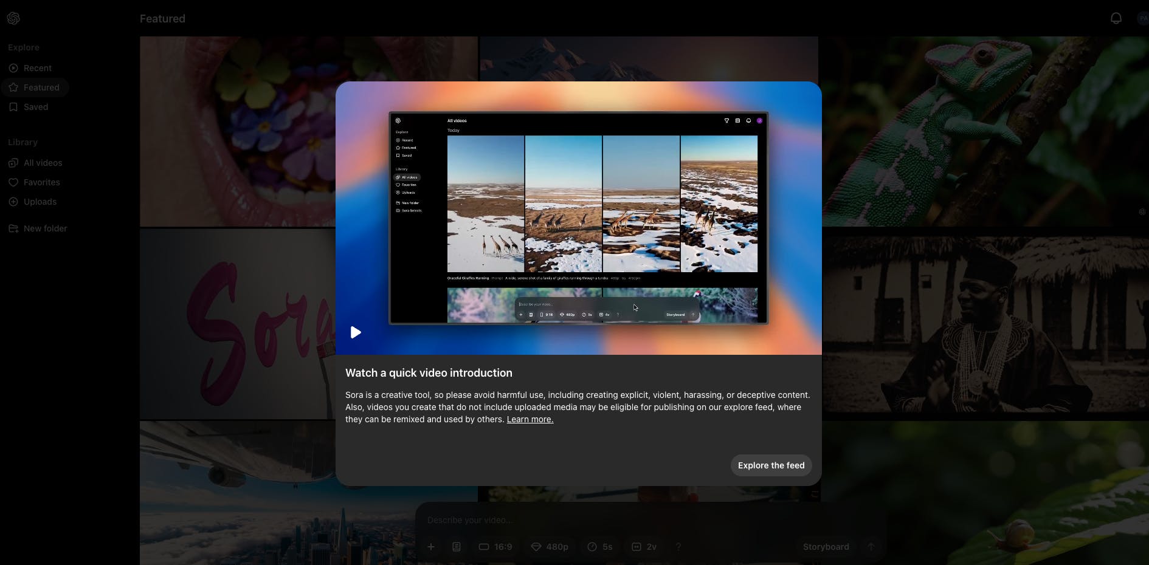Click the "Featured" page heading
This screenshot has width=1149, height=565.
tap(162, 19)
